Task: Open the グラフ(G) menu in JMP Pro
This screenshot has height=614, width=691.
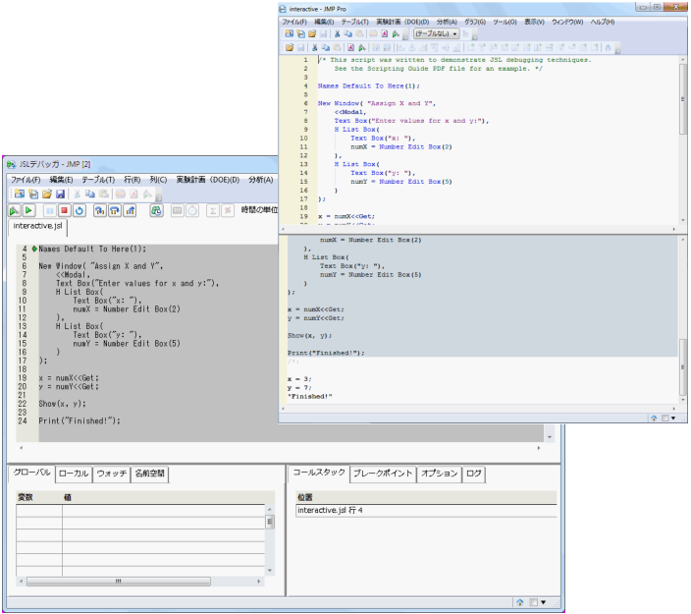Action: [x=475, y=21]
